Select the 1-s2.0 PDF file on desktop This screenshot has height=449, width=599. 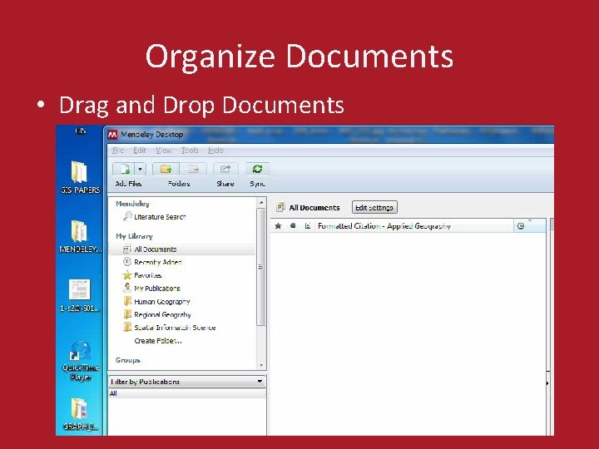pos(80,295)
